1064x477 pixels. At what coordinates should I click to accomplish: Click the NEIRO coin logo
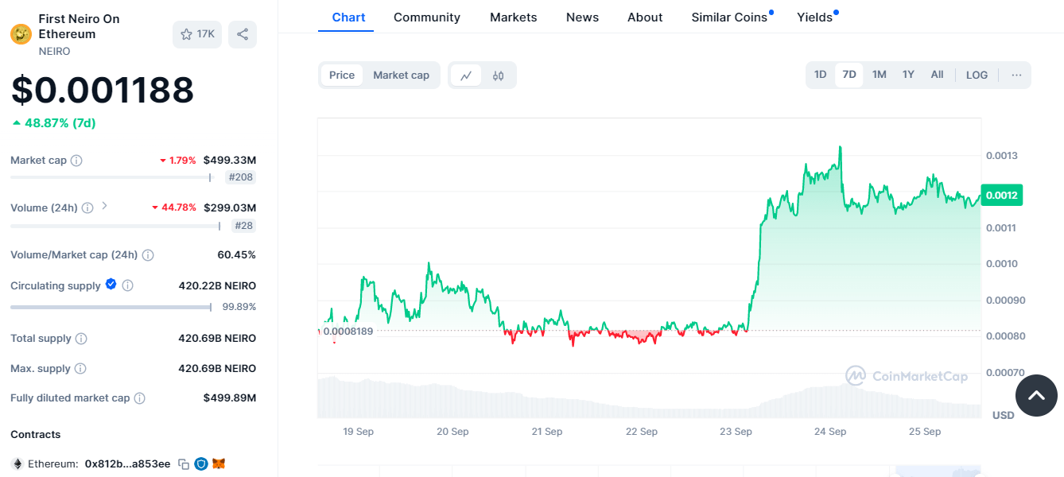coord(21,34)
